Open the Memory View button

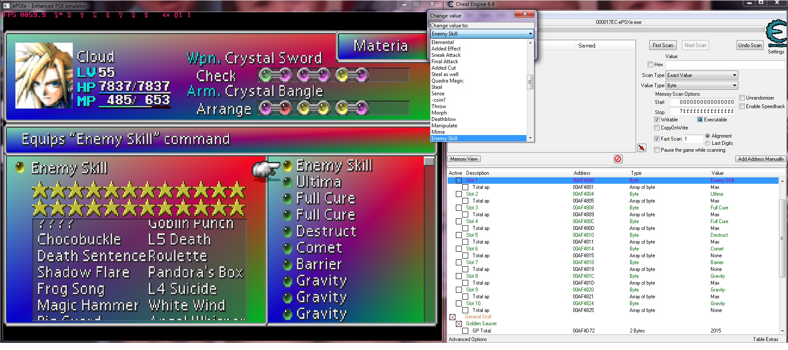464,159
